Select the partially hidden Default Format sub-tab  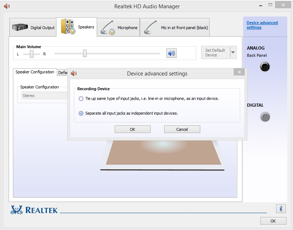coord(62,73)
